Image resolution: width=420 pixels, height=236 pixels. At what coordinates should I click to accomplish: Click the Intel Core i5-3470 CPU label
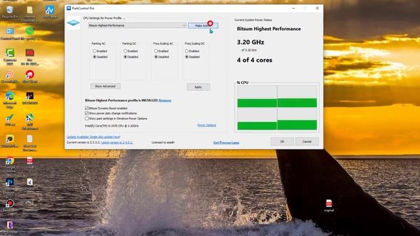click(x=112, y=125)
